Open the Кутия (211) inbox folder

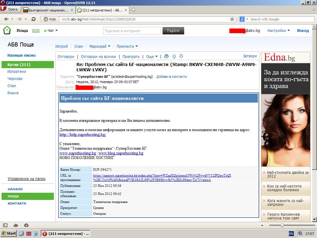tap(28, 64)
